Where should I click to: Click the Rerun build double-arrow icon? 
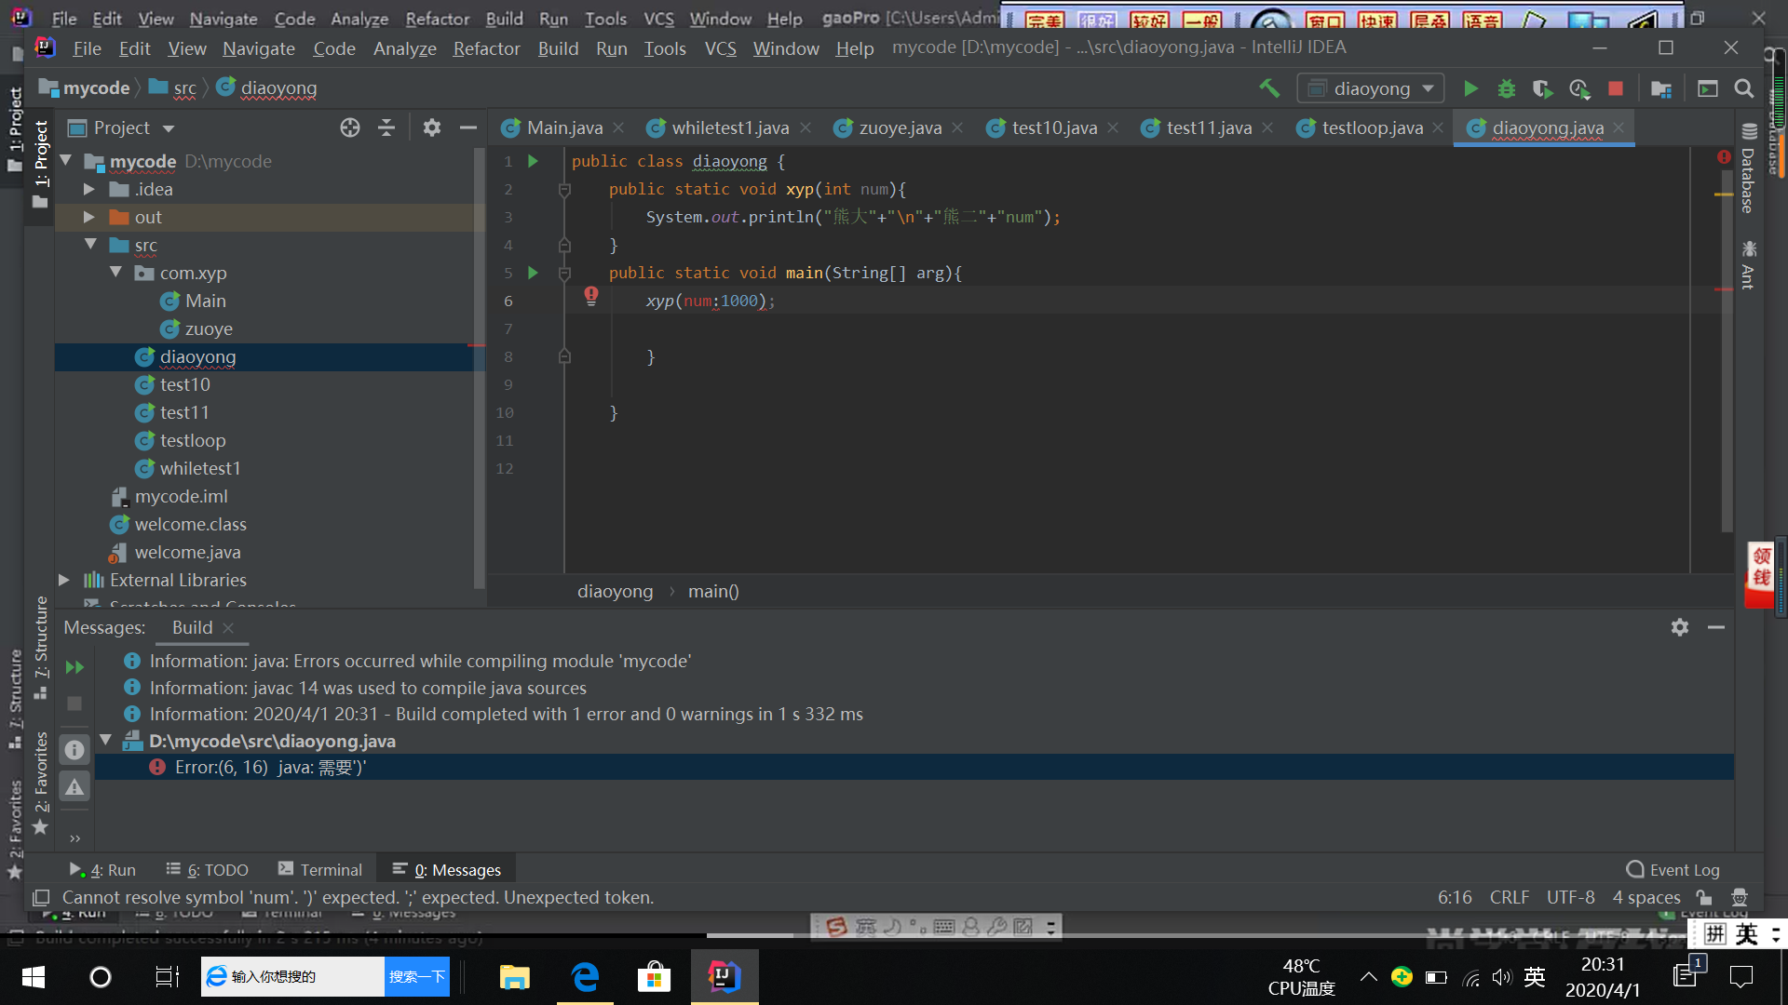pos(74,667)
